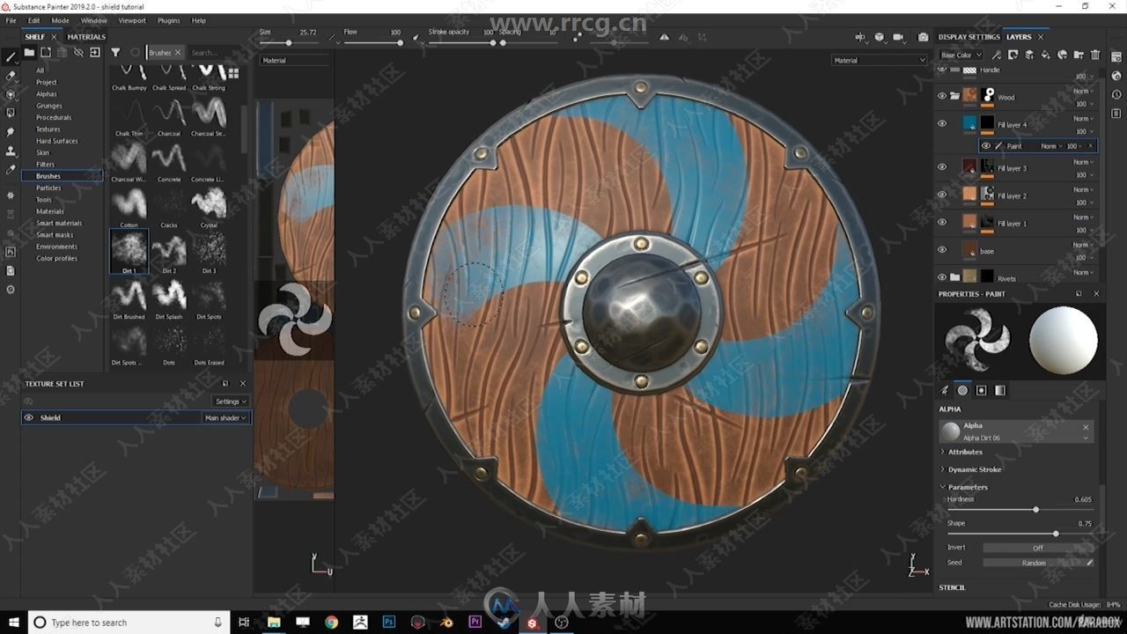Click the Invert Off button
The image size is (1127, 634).
(1038, 548)
